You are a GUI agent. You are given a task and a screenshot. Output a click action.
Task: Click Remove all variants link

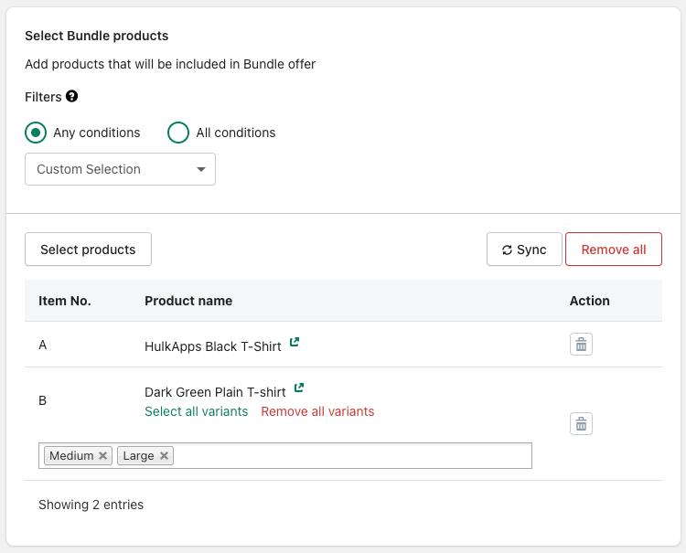pos(317,411)
